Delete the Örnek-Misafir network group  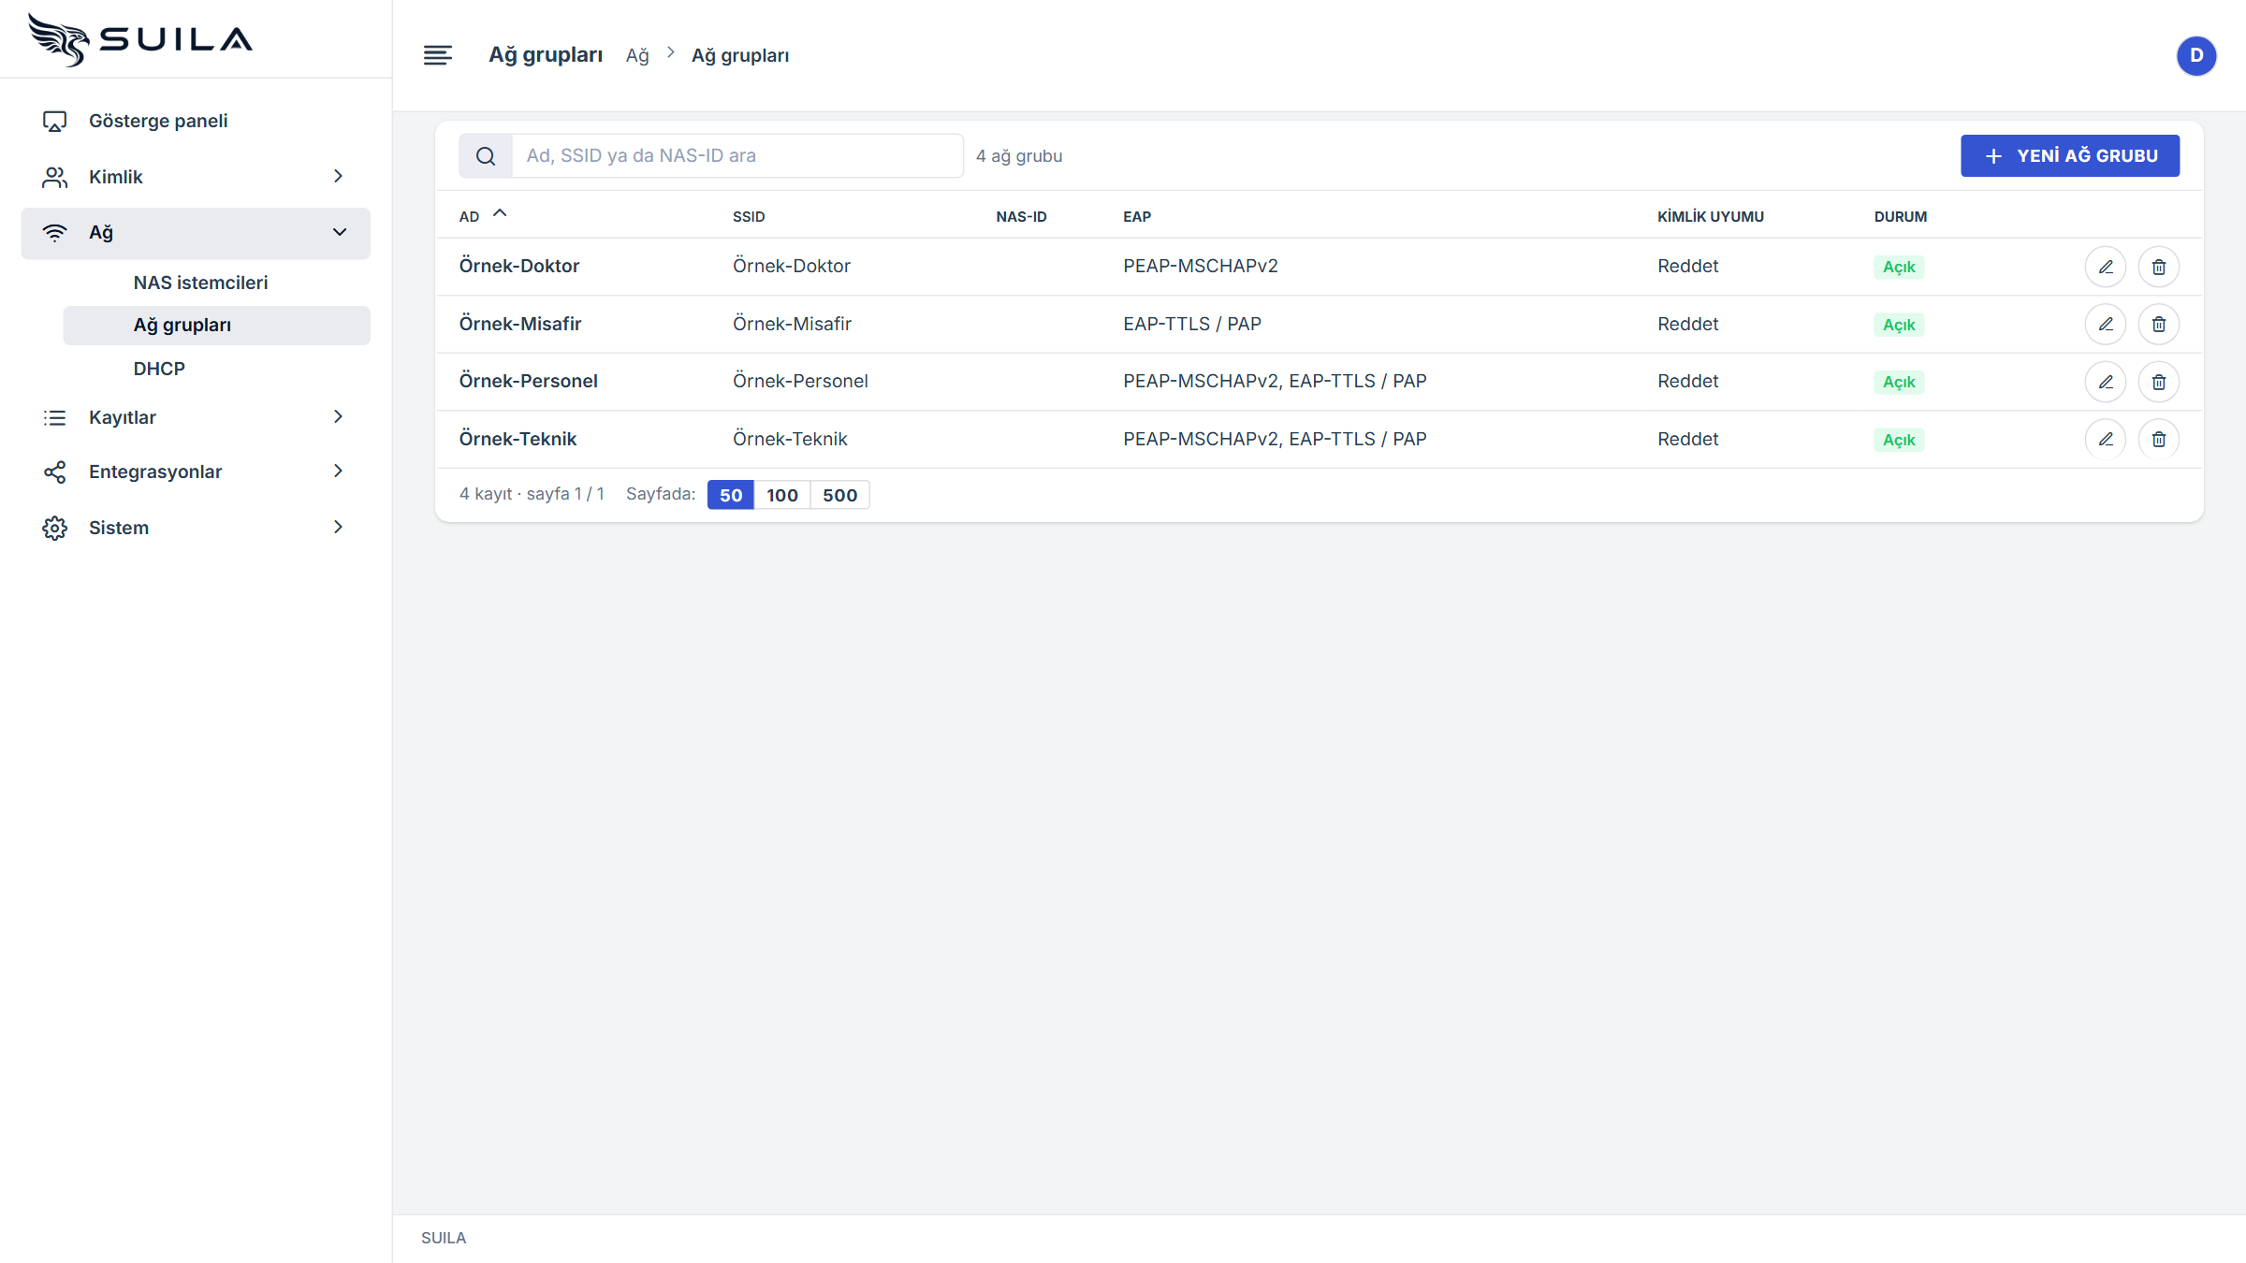[2158, 325]
